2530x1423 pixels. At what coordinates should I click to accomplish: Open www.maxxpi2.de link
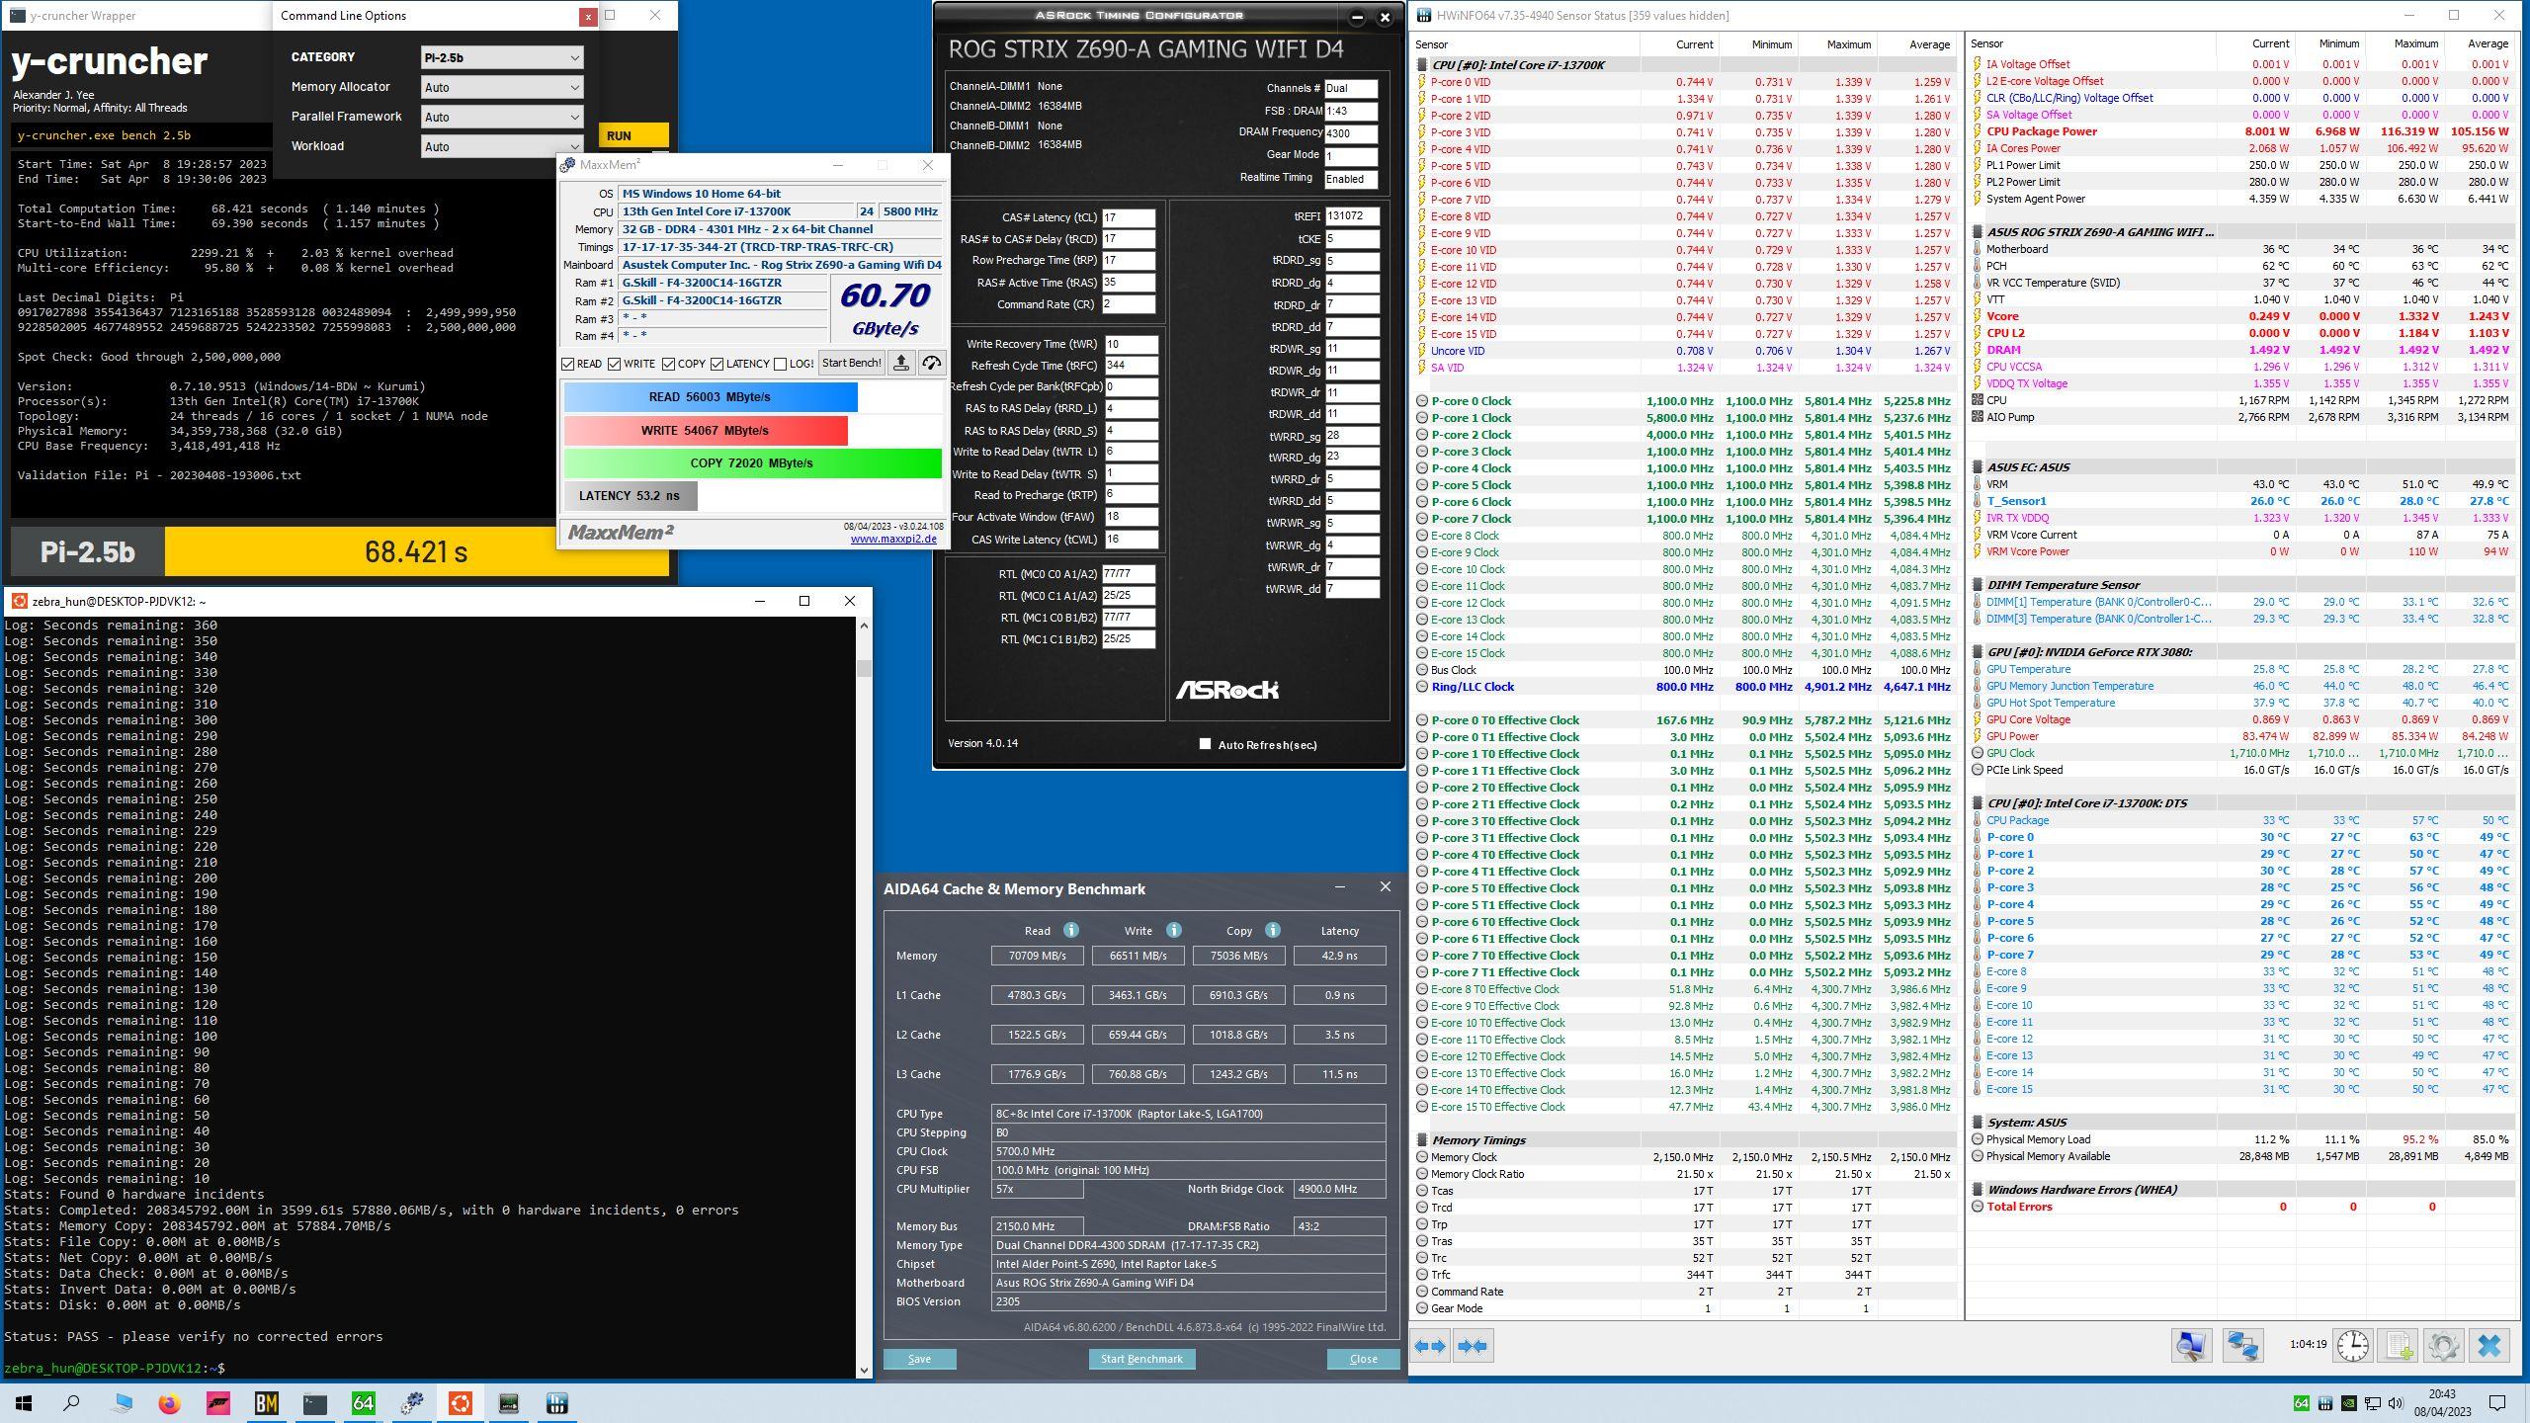[x=893, y=539]
